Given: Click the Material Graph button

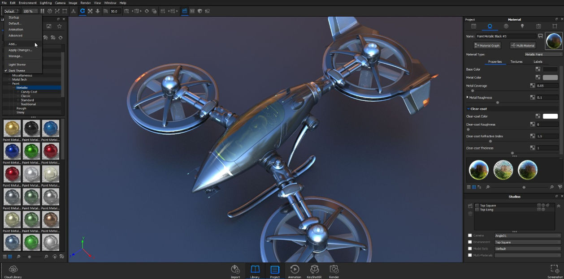Looking at the screenshot, I should pos(487,45).
